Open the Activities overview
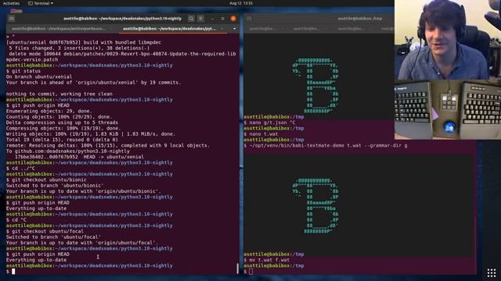Screen dimensions: 501x281 coord(11,3)
